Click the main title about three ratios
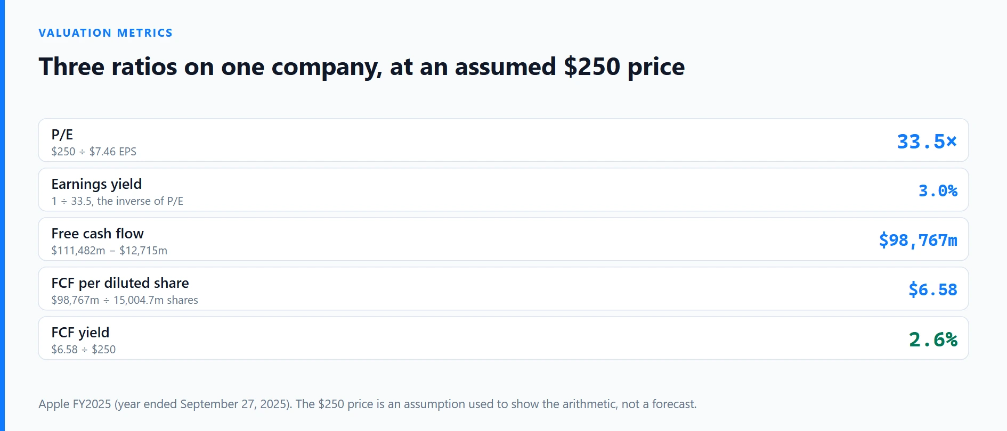This screenshot has width=1007, height=431. click(361, 67)
